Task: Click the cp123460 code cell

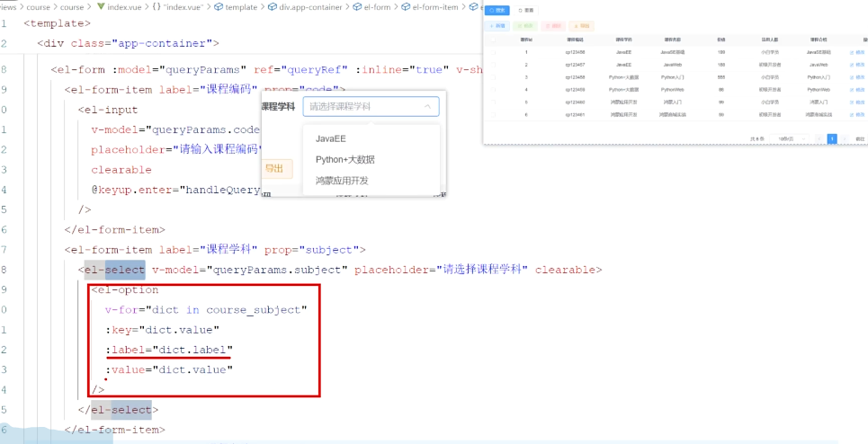Action: tap(575, 102)
